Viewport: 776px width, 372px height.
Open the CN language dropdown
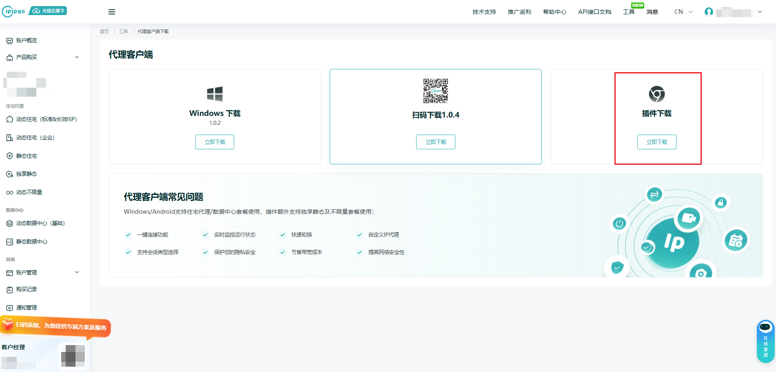point(683,12)
